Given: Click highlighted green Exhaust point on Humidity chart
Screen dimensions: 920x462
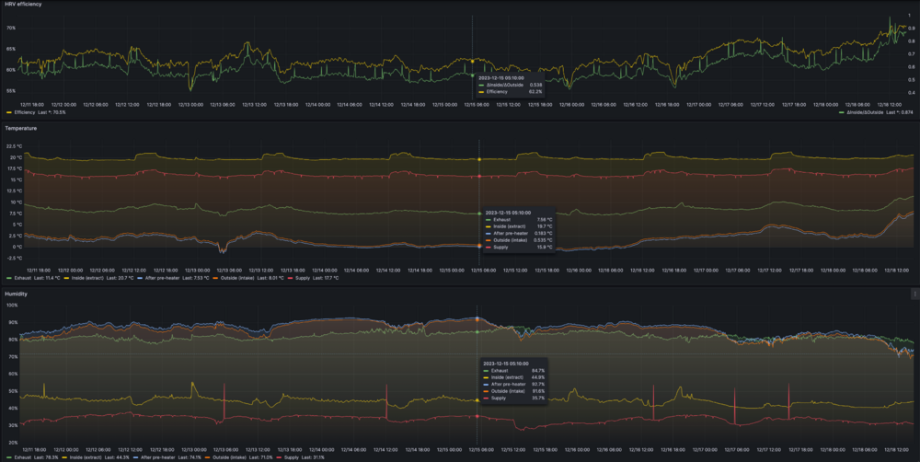Looking at the screenshot, I should point(477,331).
